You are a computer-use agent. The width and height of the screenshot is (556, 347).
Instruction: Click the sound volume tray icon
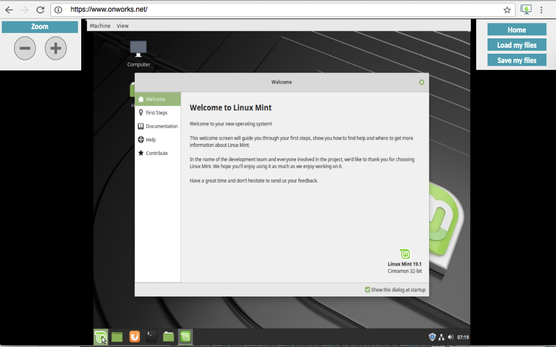coord(450,337)
